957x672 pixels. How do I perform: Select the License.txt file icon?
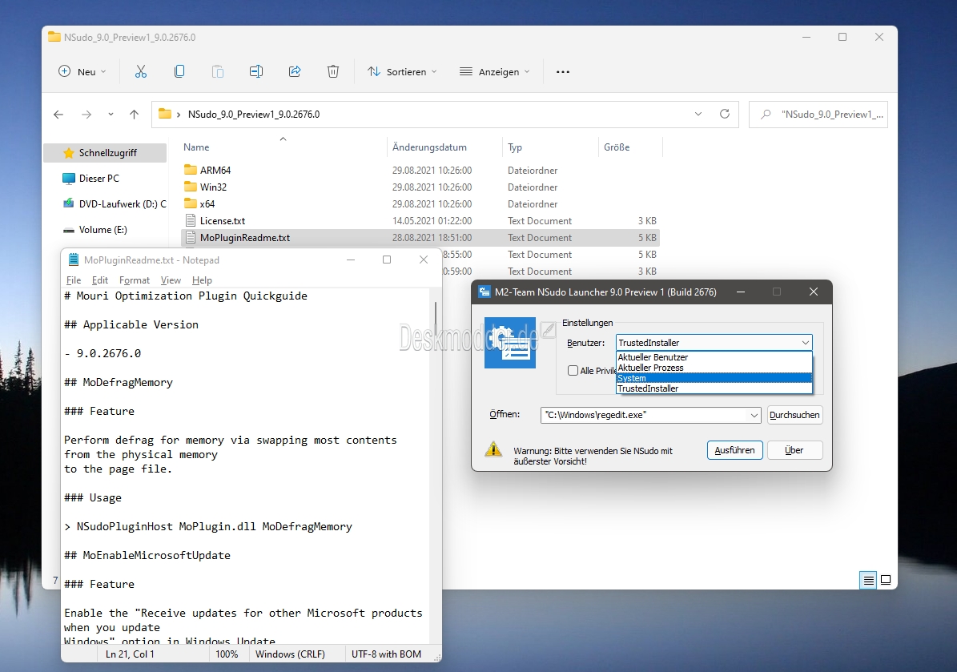(x=191, y=220)
